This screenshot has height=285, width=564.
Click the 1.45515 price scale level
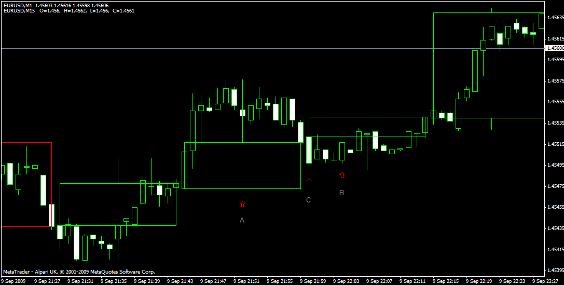[555, 144]
